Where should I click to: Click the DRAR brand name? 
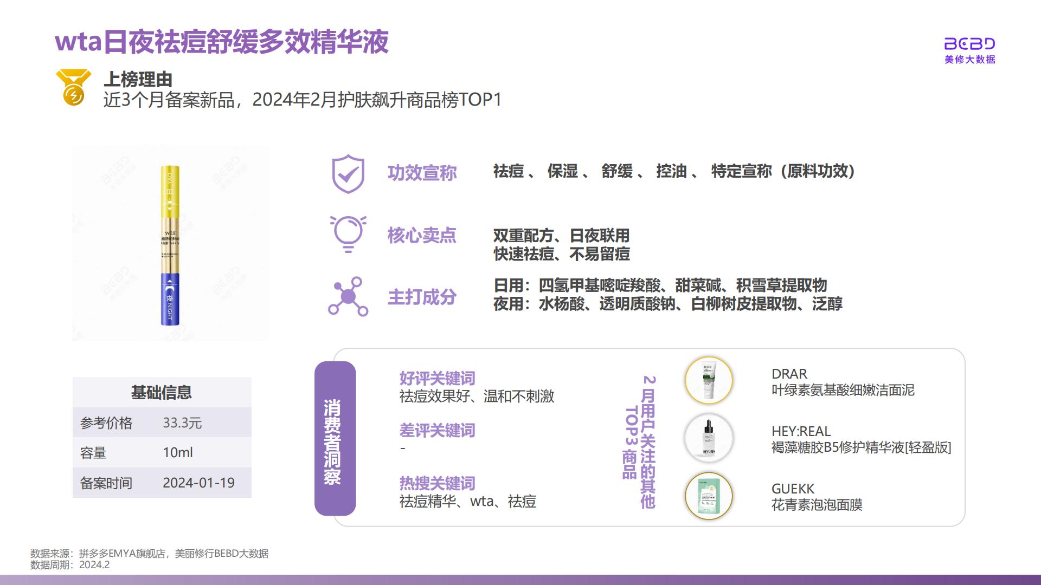(x=789, y=374)
